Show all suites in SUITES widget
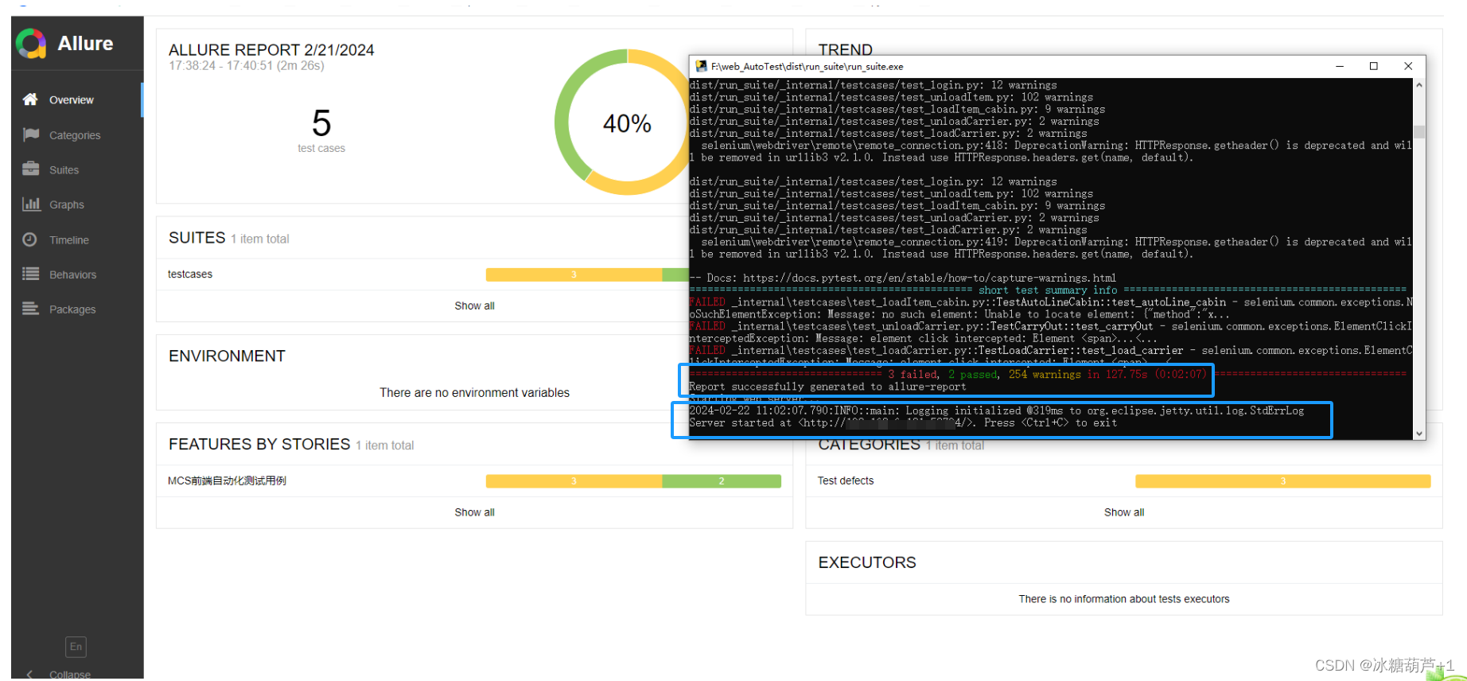The image size is (1467, 681). tap(474, 305)
